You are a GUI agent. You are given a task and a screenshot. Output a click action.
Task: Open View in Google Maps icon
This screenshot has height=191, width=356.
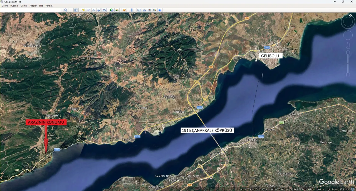tap(155, 10)
